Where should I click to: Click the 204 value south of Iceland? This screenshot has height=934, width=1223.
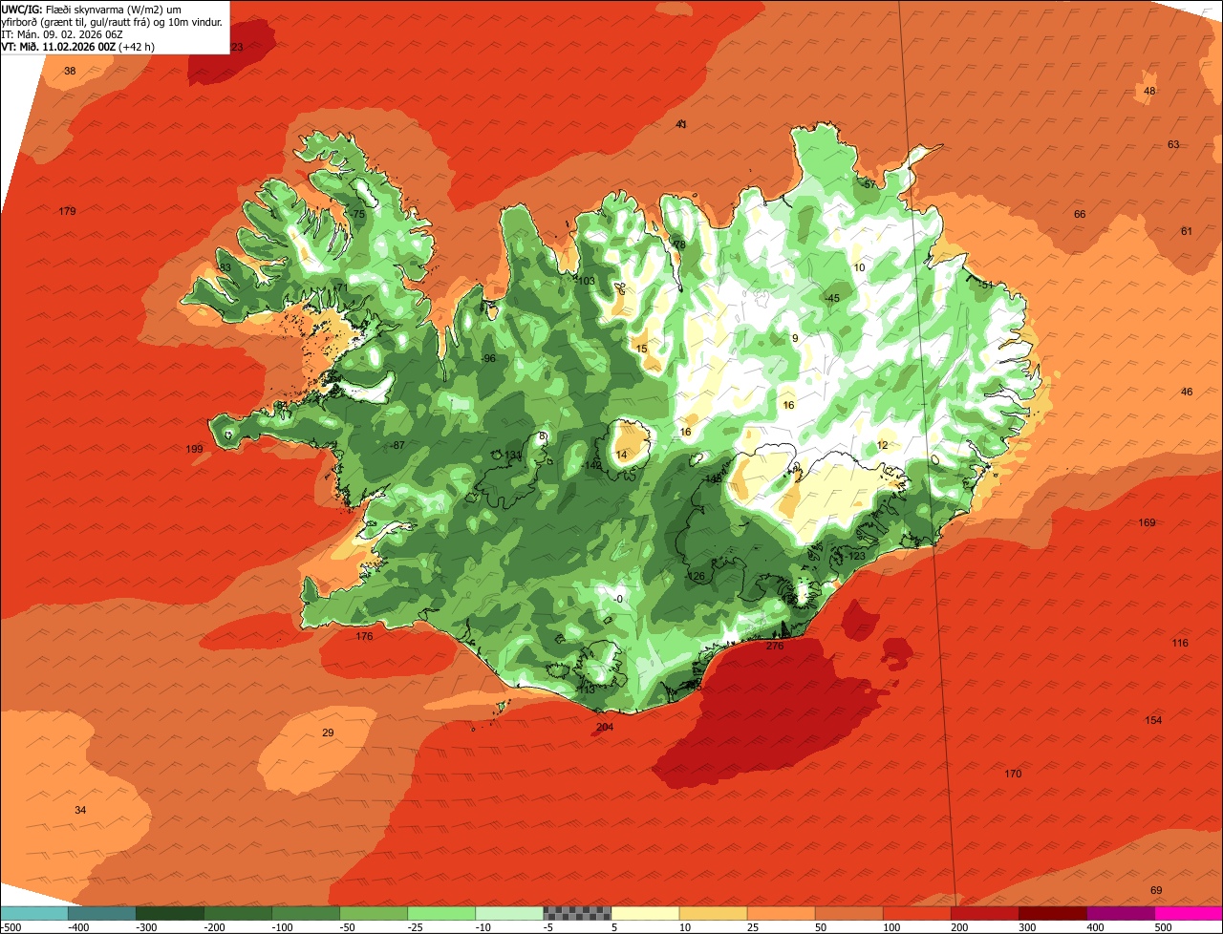(605, 728)
